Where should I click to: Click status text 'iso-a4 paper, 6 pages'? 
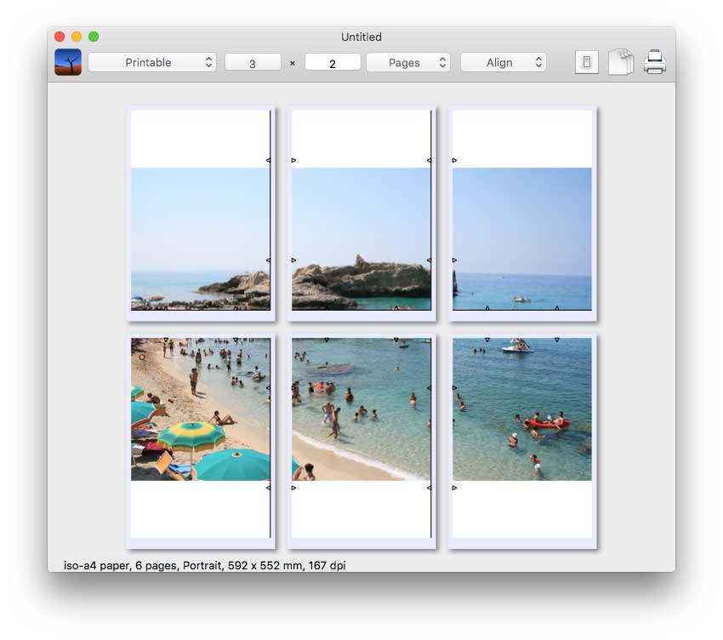[x=120, y=565]
